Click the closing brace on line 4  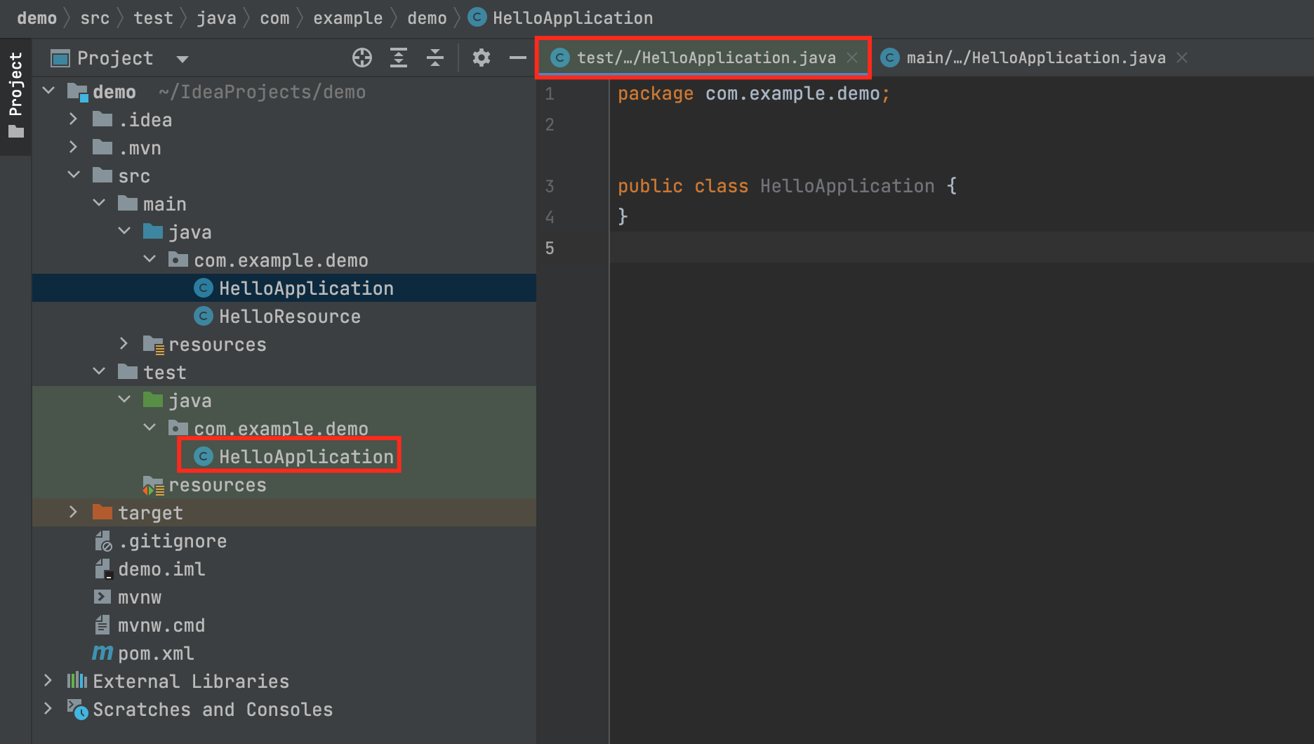click(x=623, y=216)
